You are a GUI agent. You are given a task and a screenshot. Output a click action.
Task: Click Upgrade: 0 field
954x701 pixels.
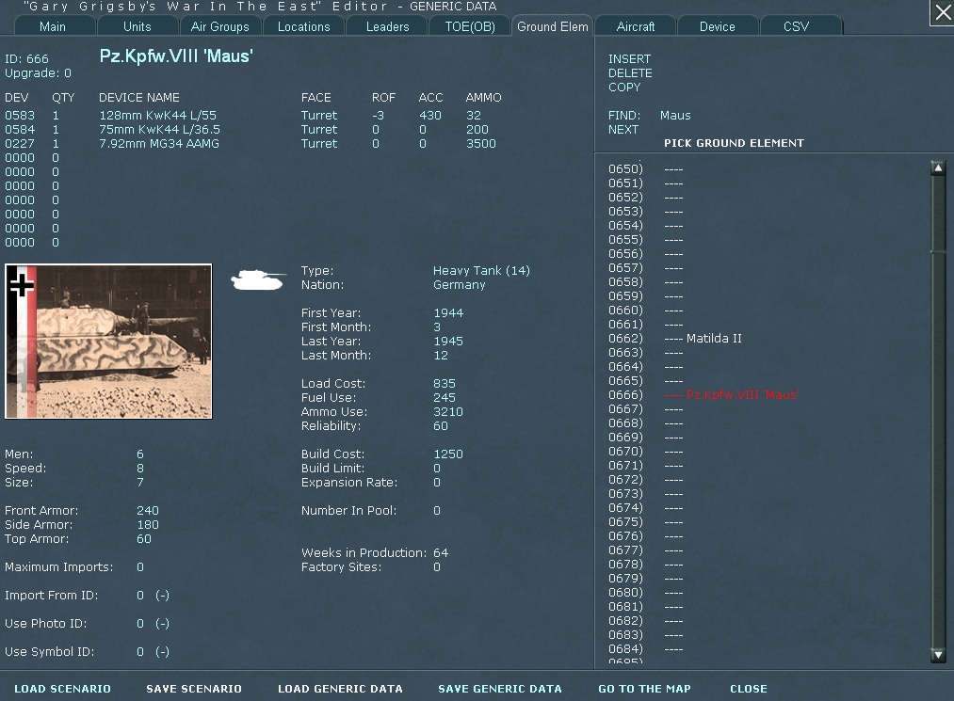pos(38,73)
